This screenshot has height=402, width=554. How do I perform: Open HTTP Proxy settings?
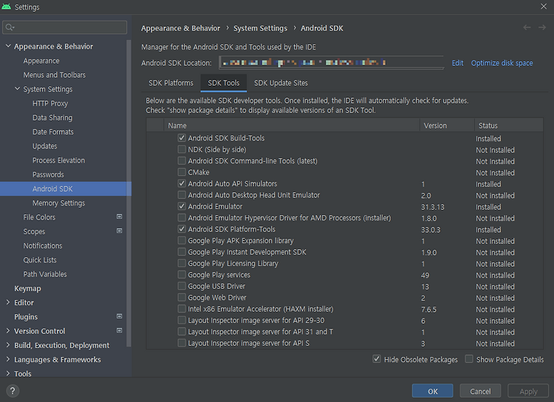tap(50, 103)
